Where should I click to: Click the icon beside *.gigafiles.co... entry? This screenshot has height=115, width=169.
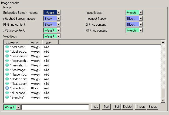[7, 52]
